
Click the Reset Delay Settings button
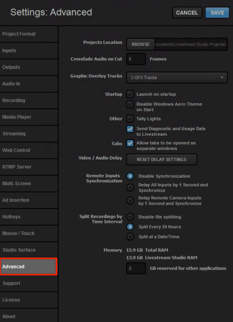[162, 160]
